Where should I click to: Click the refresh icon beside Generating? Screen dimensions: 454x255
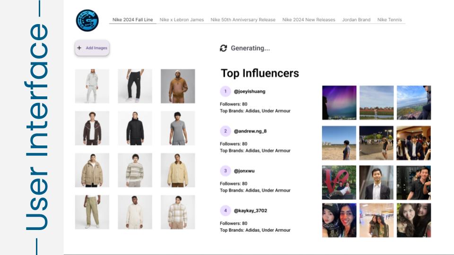pos(223,48)
